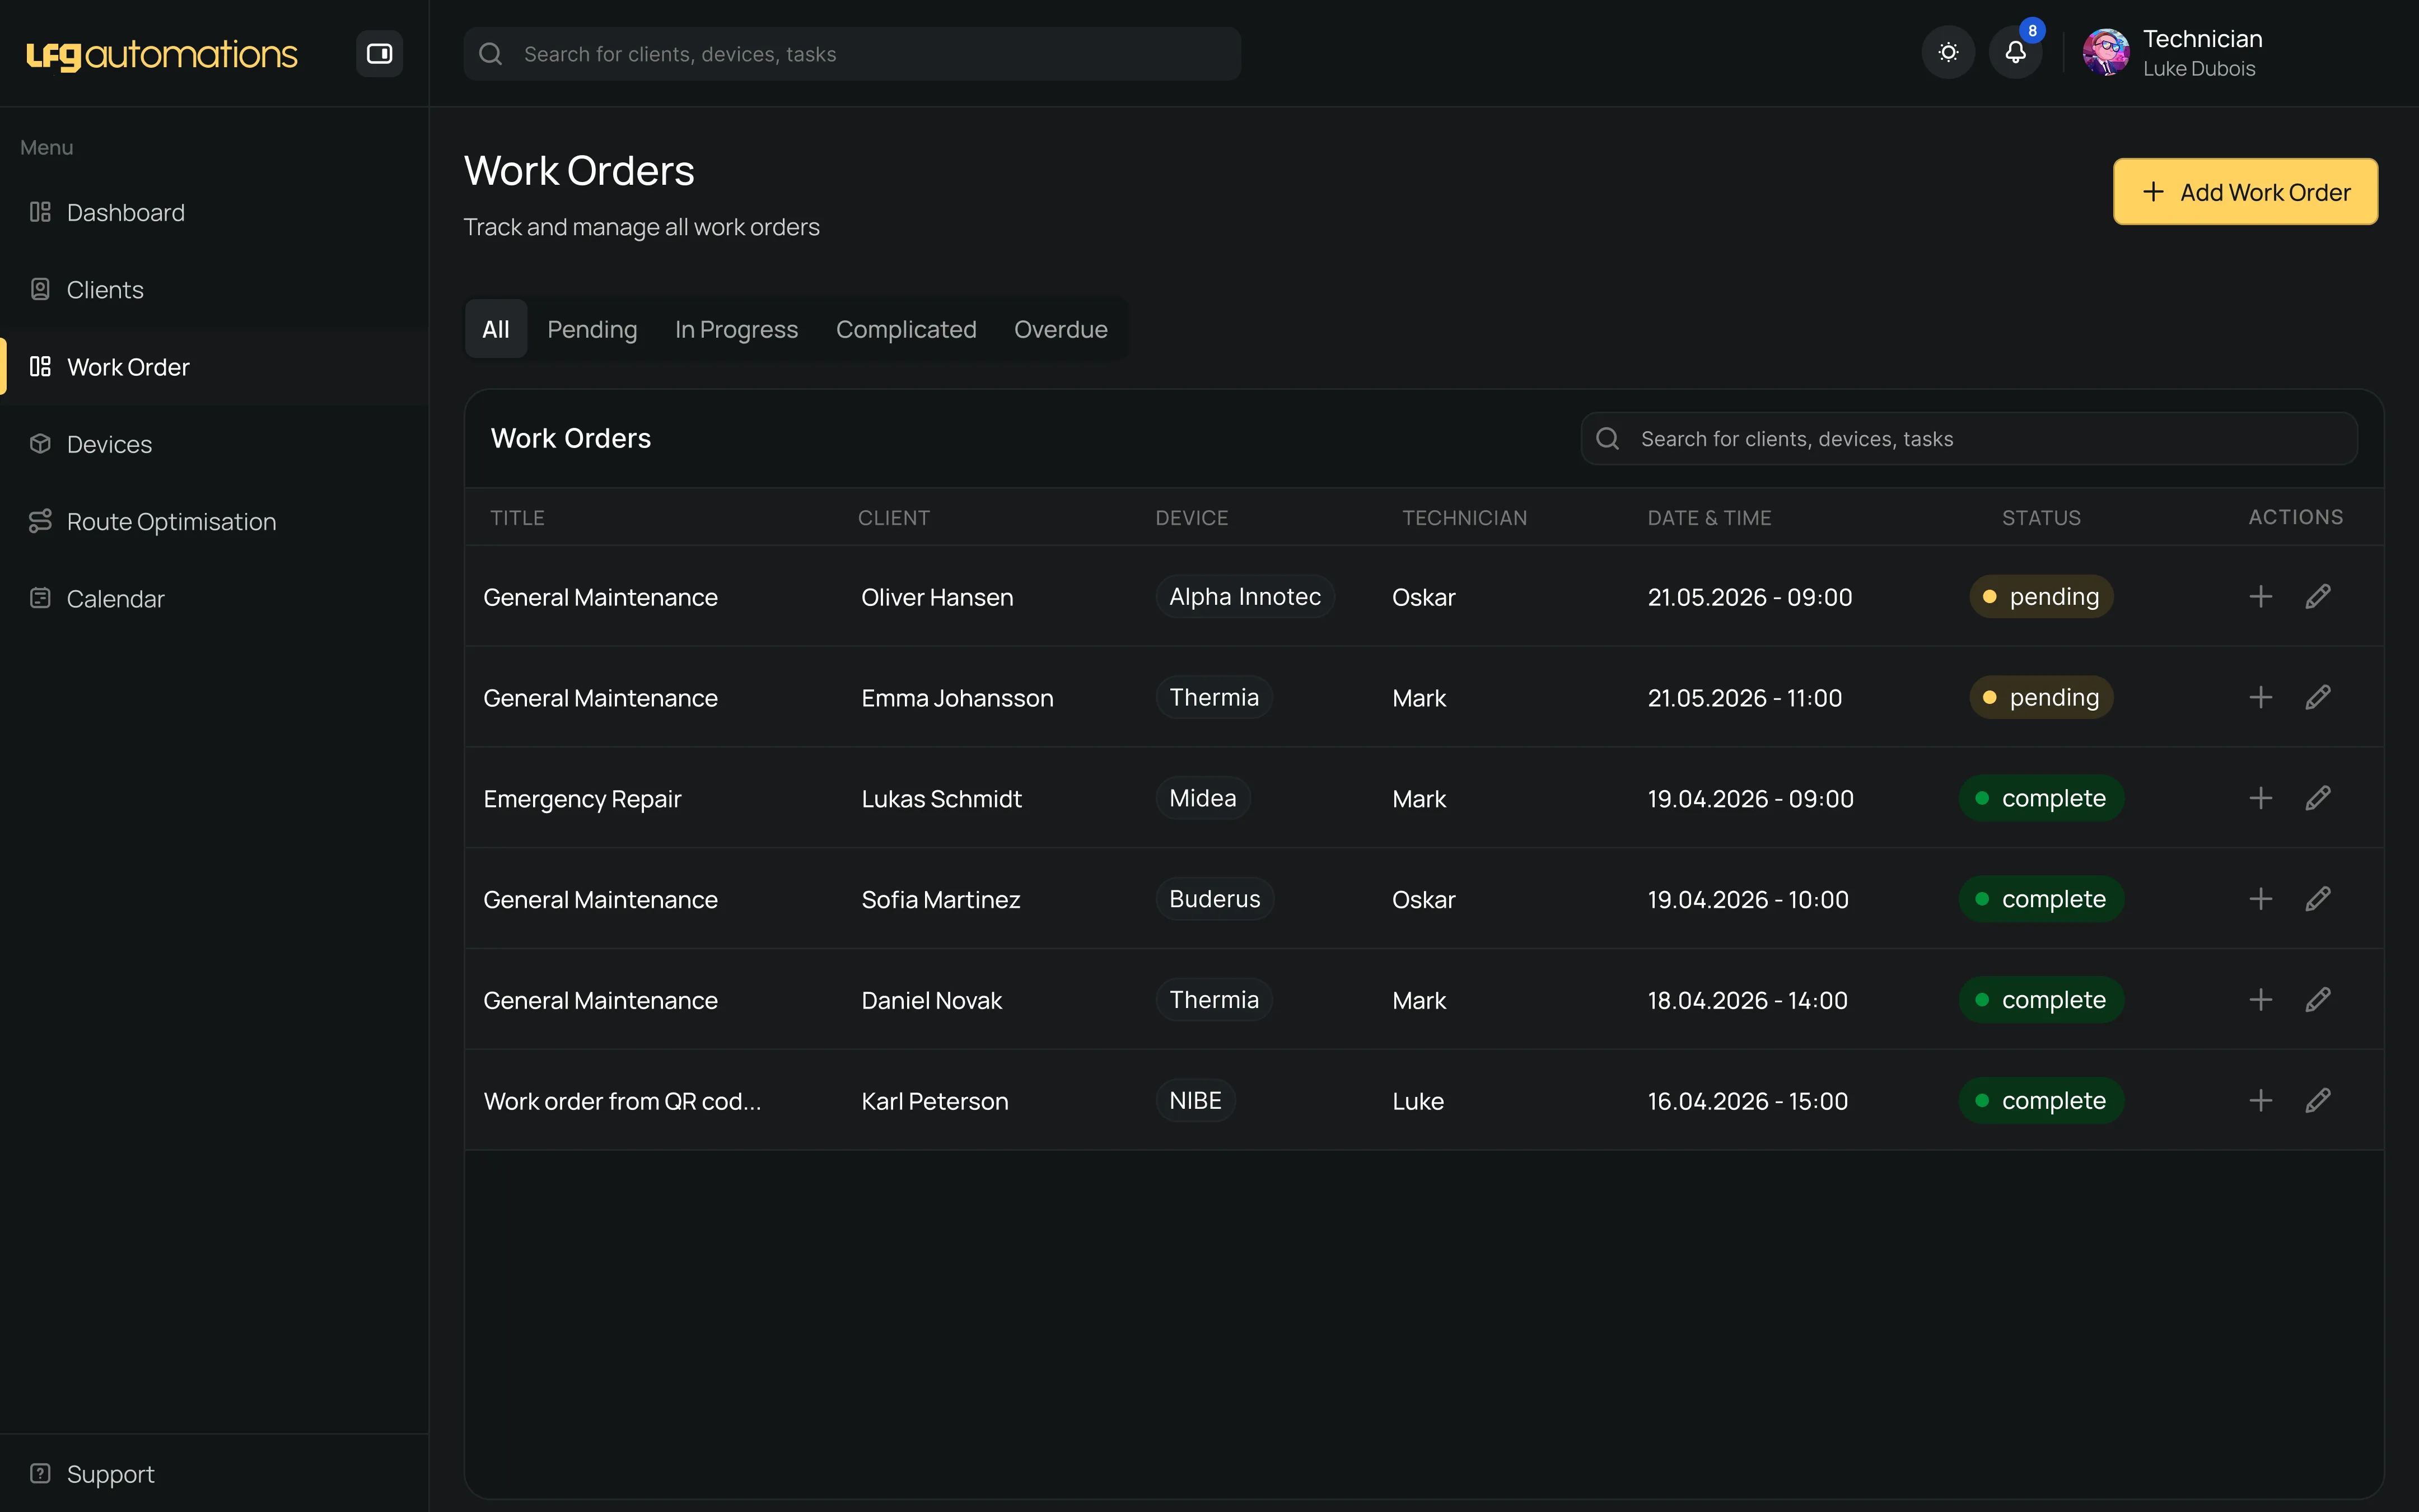Edit Oliver Hansen work order pencil icon

pos(2318,597)
